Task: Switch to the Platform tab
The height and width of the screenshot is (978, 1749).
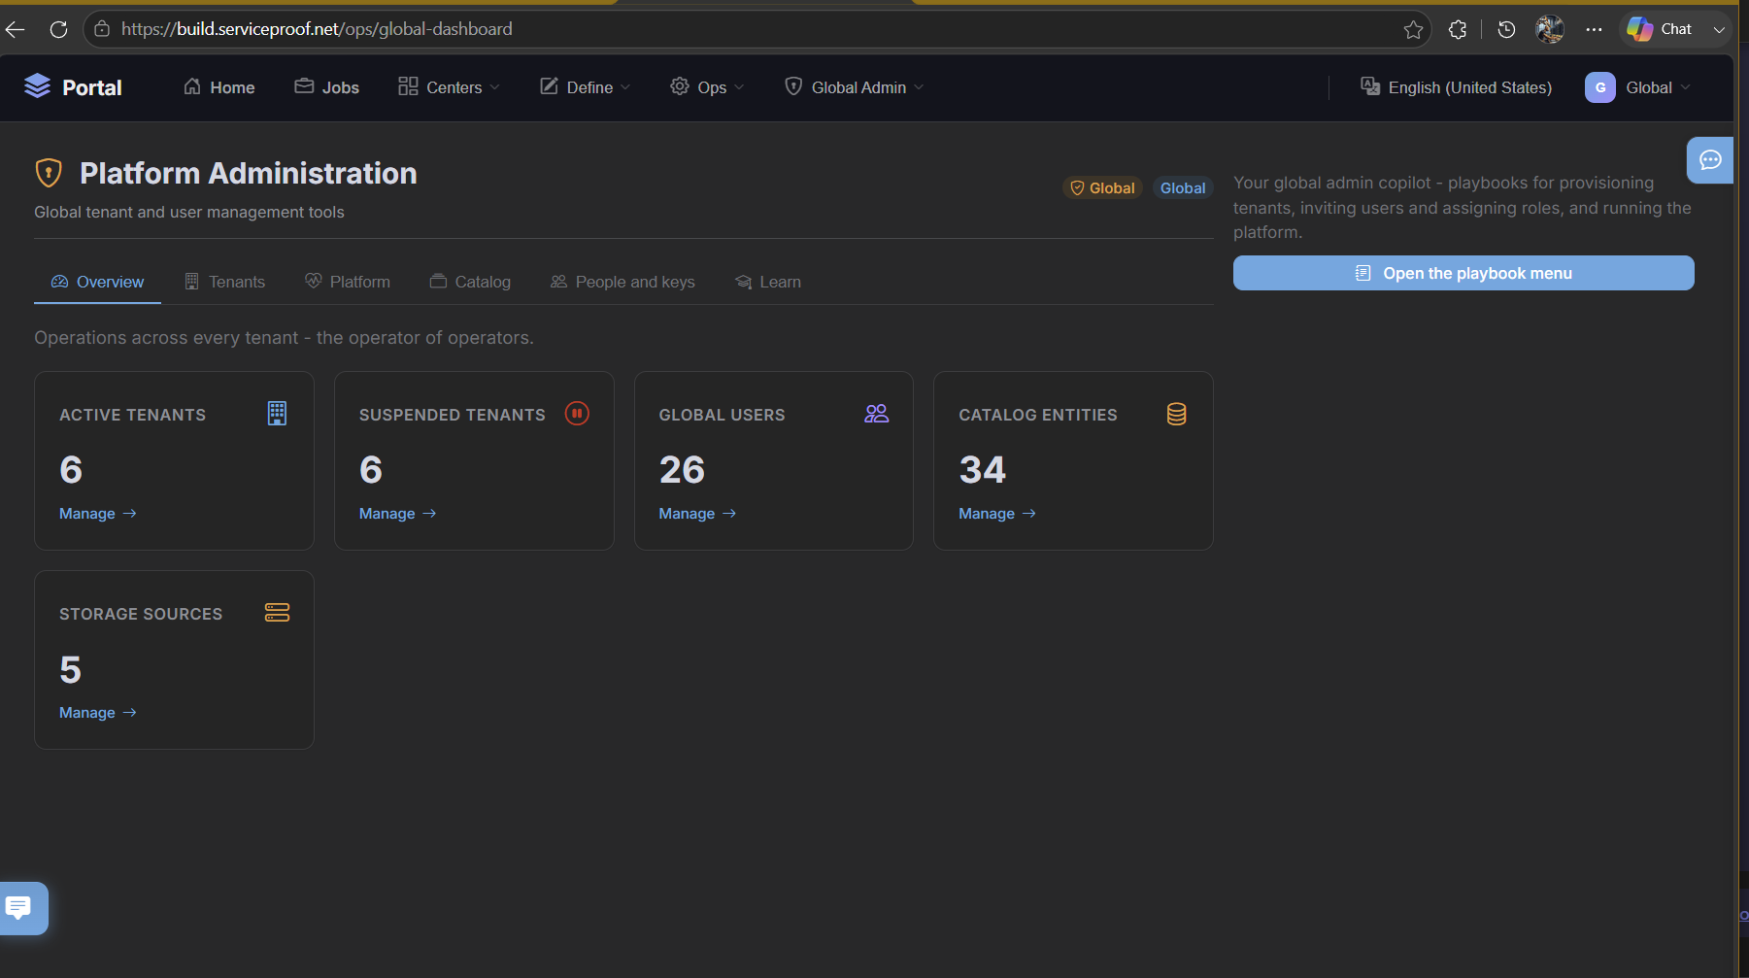Action: tap(348, 282)
